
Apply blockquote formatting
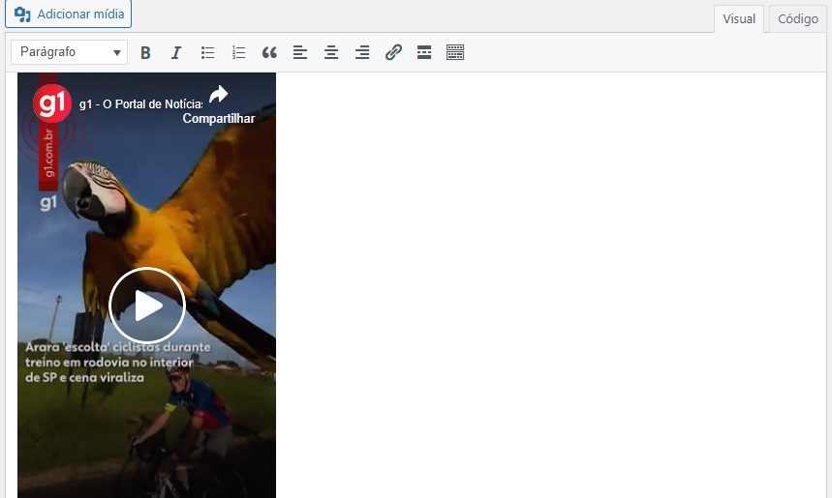coord(269,53)
